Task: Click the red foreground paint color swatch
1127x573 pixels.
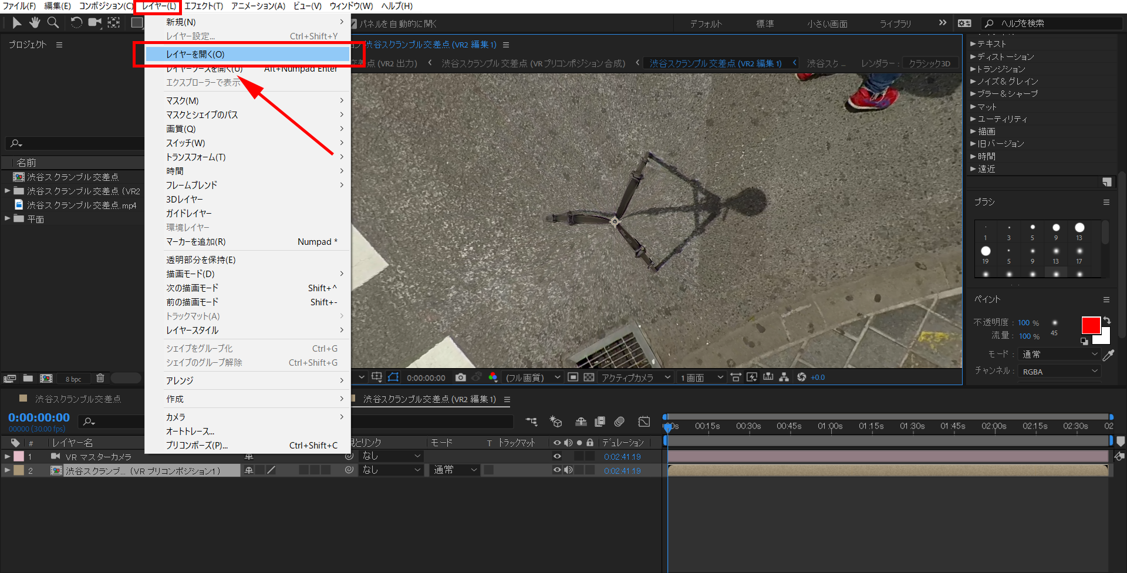Action: 1091,325
